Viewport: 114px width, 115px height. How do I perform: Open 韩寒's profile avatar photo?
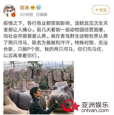point(9,11)
